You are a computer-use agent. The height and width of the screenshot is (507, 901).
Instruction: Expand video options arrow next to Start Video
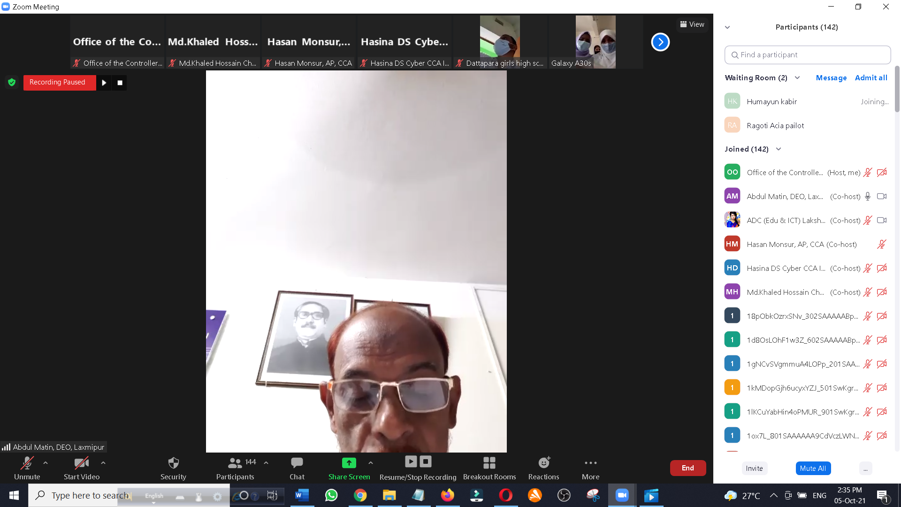[x=103, y=463]
